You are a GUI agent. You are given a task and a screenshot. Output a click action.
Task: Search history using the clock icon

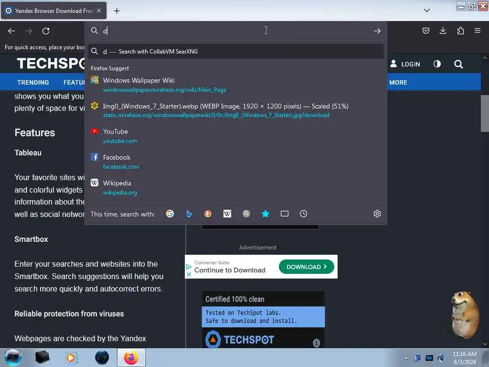point(303,214)
